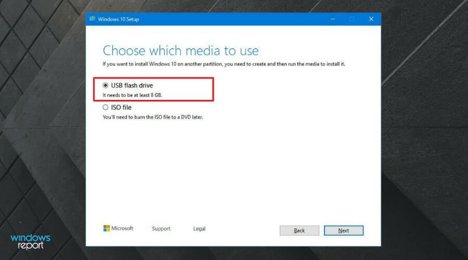
Task: Minimize the Windows 10 Setup window
Action: [x=333, y=19]
